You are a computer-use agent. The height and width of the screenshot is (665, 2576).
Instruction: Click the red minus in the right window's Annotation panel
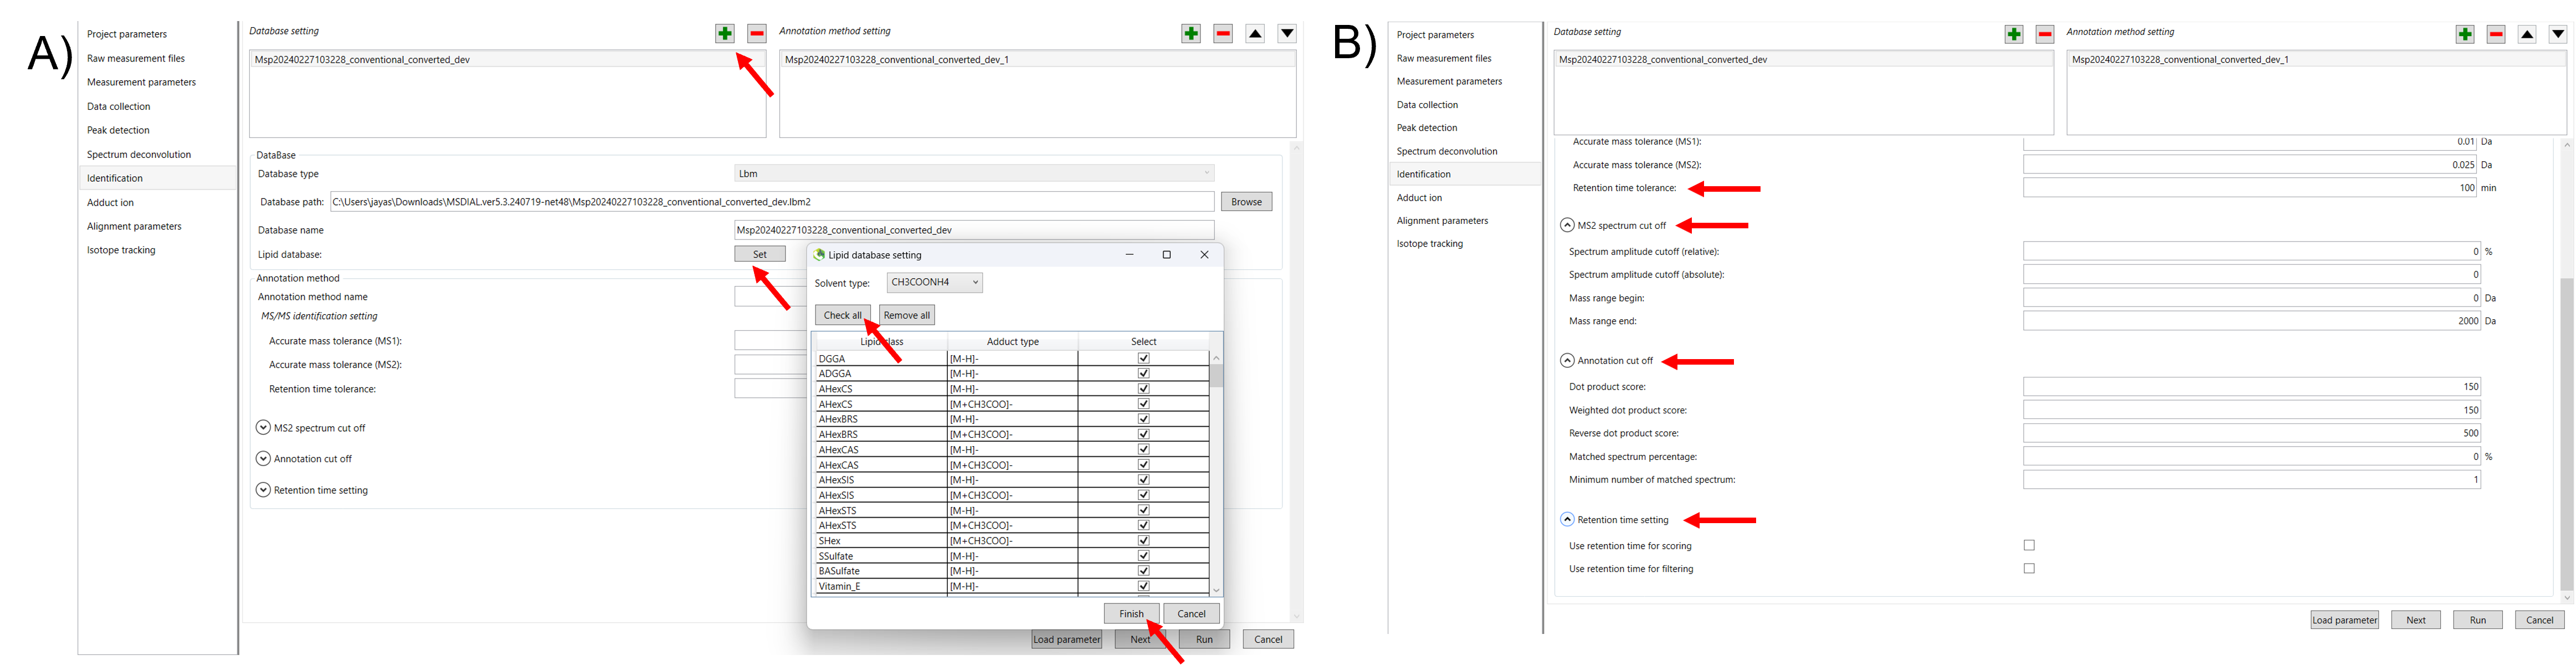(2496, 33)
